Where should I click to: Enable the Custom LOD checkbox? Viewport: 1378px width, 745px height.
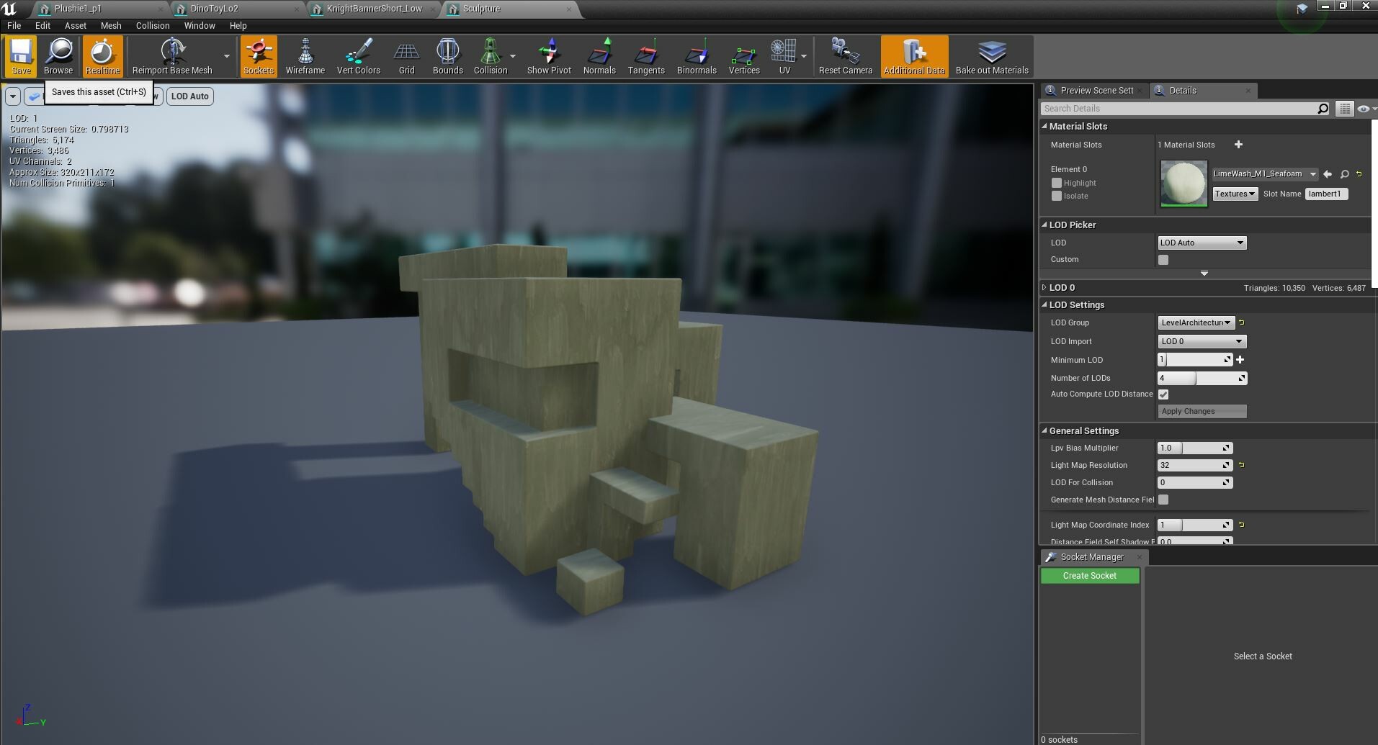click(1163, 259)
